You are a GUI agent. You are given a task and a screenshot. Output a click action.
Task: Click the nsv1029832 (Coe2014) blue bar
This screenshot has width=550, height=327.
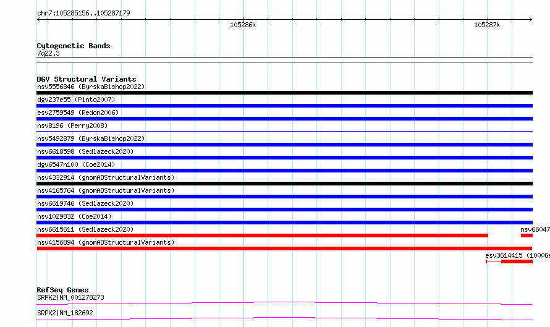coord(284,223)
